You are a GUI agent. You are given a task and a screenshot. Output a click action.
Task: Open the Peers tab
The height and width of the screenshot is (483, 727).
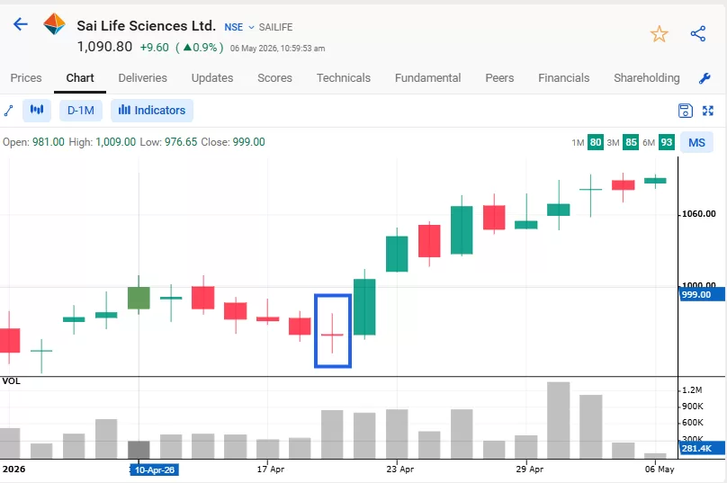tap(499, 78)
